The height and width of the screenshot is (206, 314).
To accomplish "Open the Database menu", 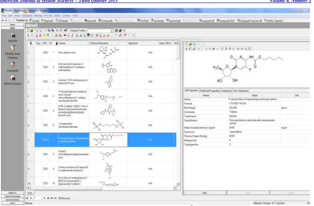I will tap(27, 15).
